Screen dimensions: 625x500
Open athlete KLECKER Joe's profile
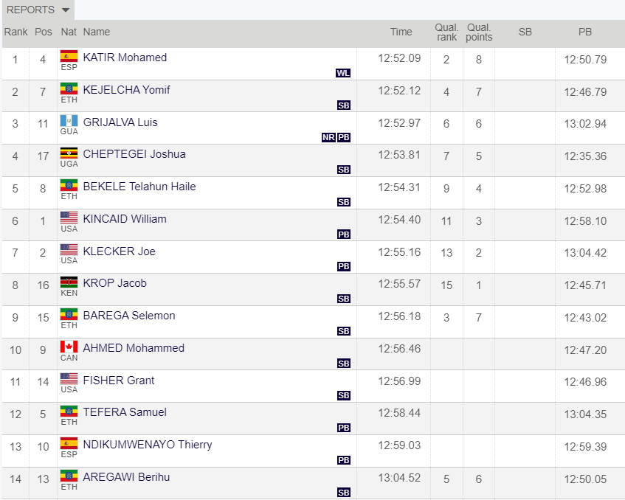[120, 251]
